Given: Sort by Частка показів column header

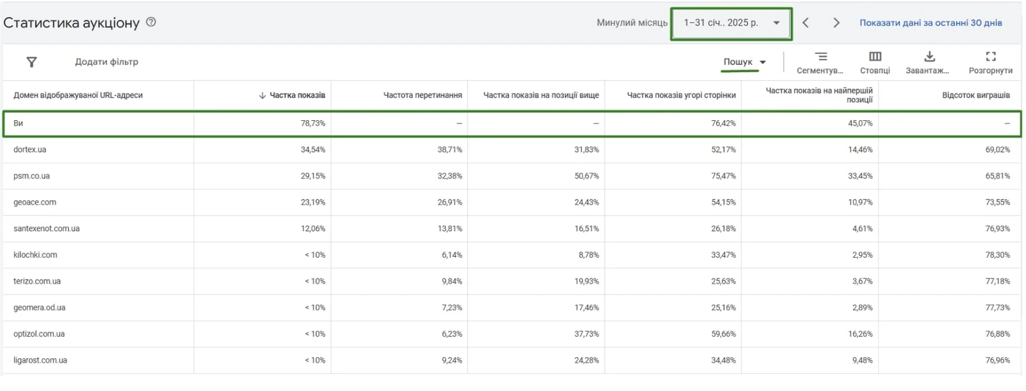Looking at the screenshot, I should tap(297, 95).
